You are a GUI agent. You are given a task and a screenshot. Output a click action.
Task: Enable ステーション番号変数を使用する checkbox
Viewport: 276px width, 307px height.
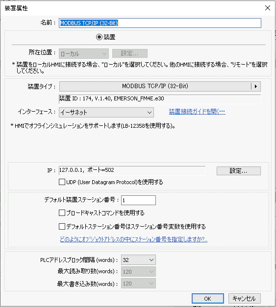(62, 227)
